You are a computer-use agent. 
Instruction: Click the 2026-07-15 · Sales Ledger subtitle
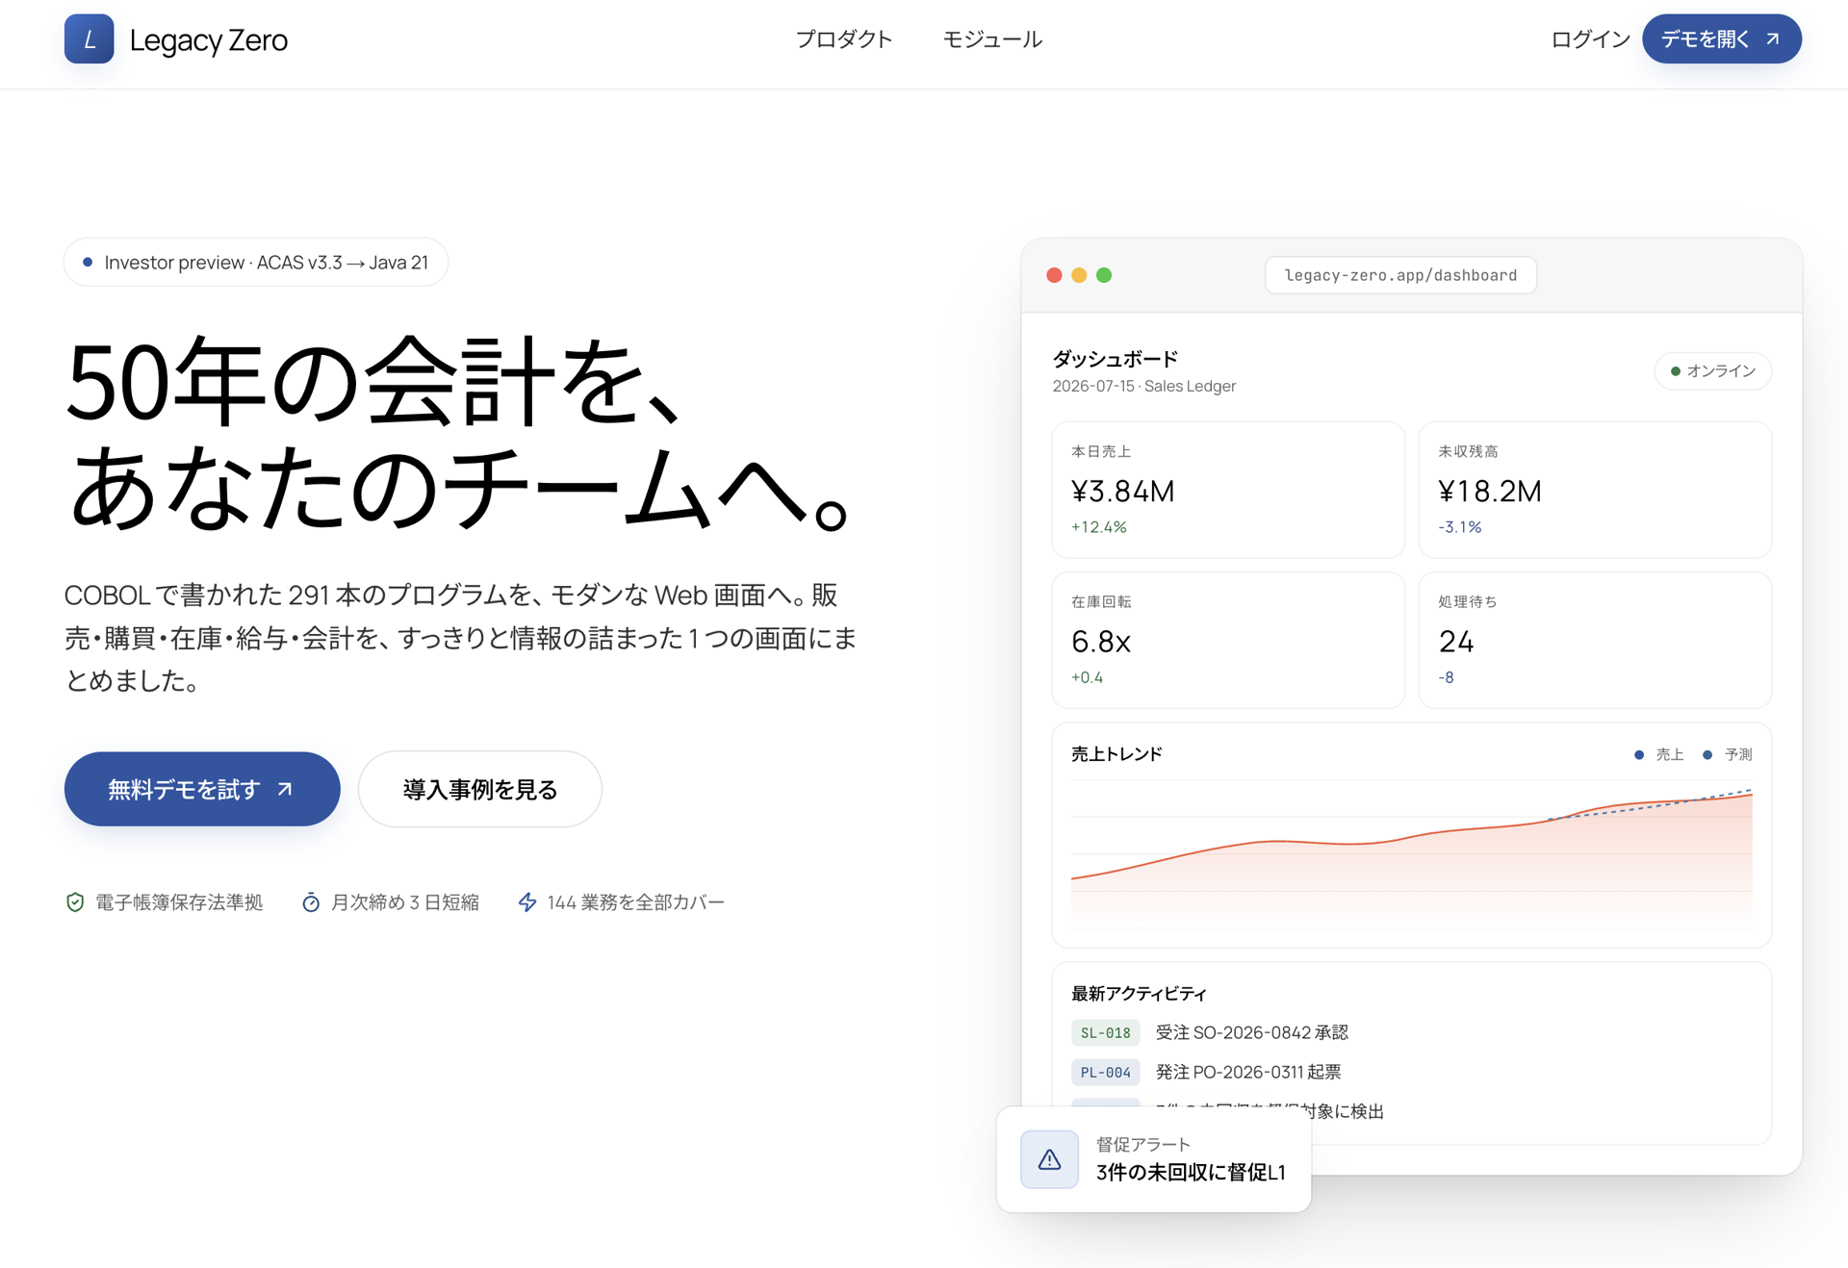(x=1143, y=386)
